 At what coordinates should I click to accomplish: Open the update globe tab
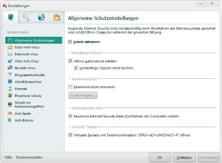(x=41, y=17)
